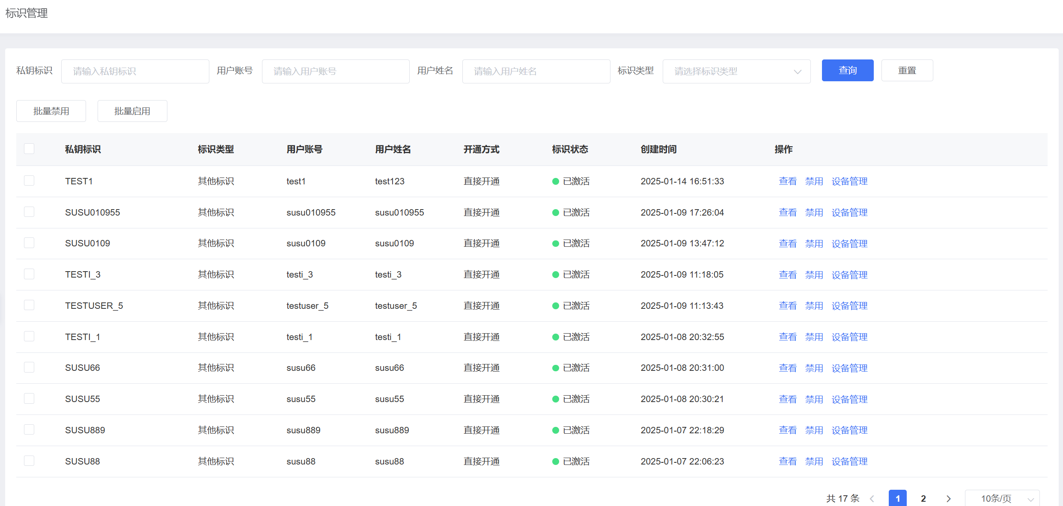Click 查看 for SUSU55 row
The height and width of the screenshot is (506, 1063).
click(x=788, y=399)
